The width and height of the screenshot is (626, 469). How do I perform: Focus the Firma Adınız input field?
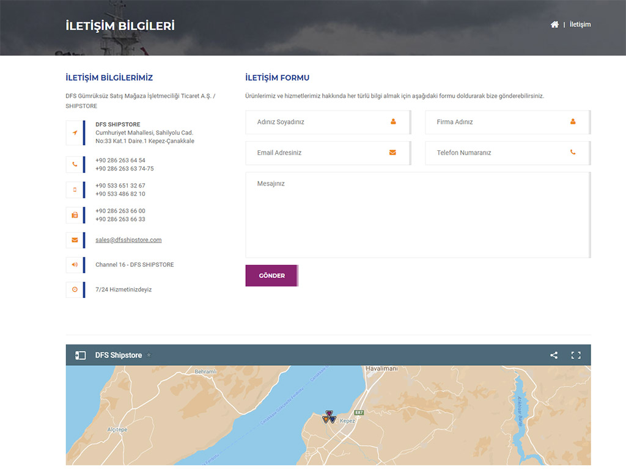coord(508,122)
